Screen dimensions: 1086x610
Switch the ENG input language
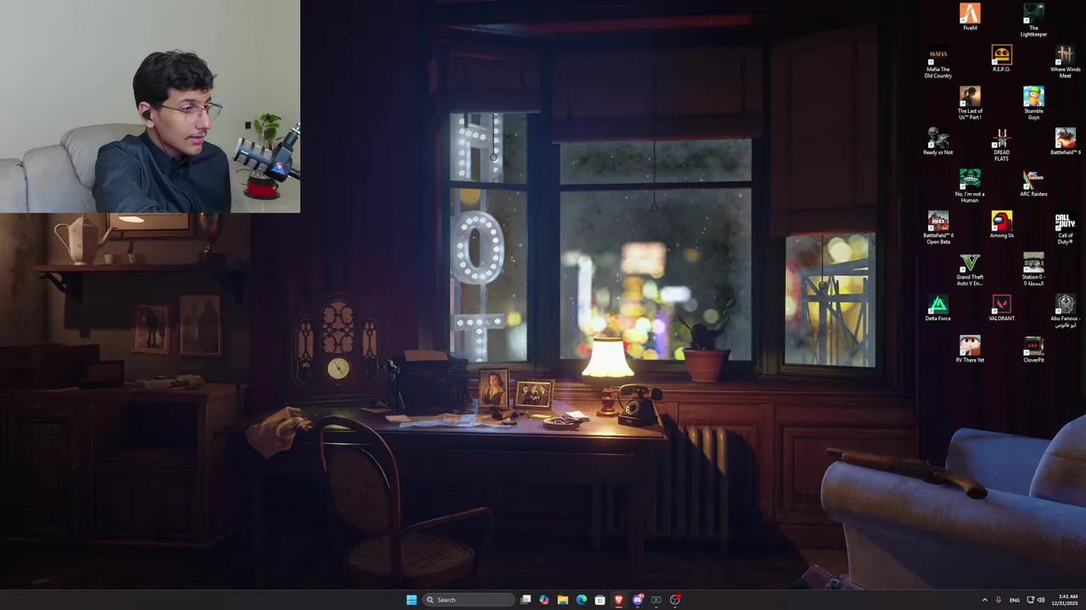pyautogui.click(x=1014, y=600)
